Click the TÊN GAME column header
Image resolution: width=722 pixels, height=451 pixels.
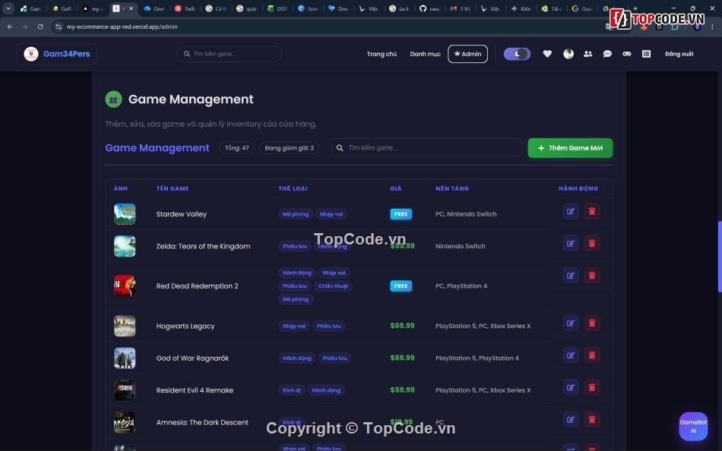click(x=173, y=188)
